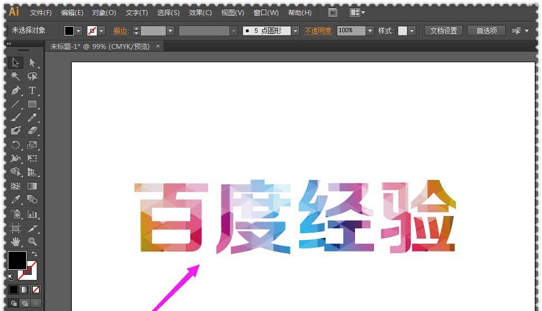Image resolution: width=542 pixels, height=311 pixels.
Task: Open the Arrange Documents layout icon
Action: point(354,13)
